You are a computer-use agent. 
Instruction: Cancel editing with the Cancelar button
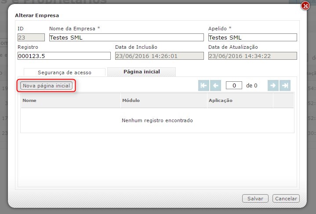[286, 199]
